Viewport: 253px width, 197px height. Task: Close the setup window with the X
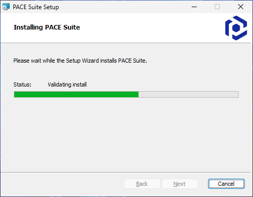[x=241, y=7]
